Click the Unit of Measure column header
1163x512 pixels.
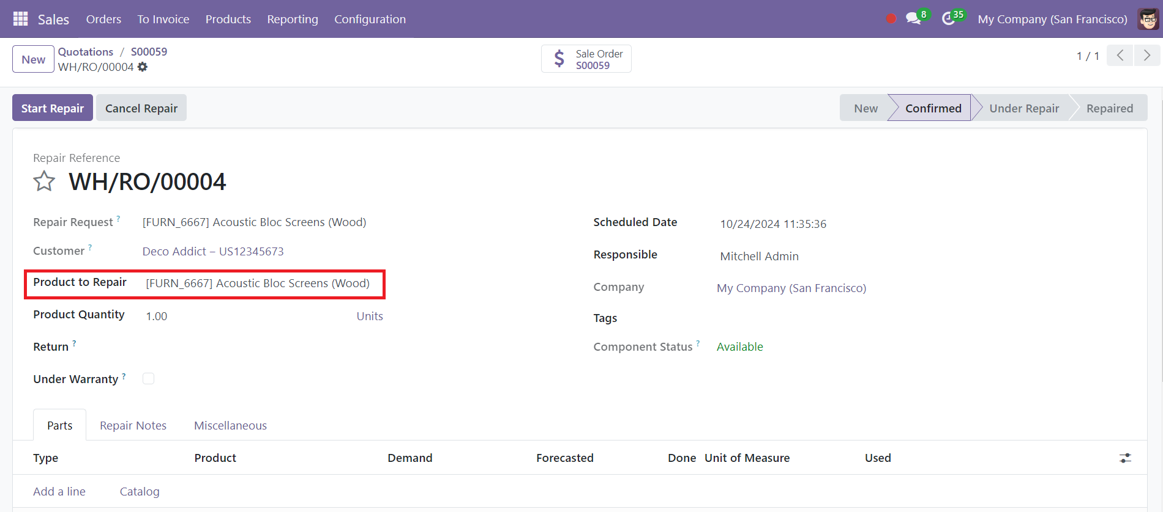(x=747, y=458)
